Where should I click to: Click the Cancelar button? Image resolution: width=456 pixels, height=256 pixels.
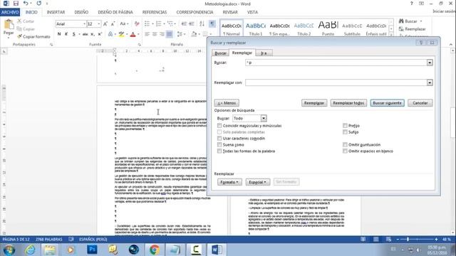tap(420, 103)
